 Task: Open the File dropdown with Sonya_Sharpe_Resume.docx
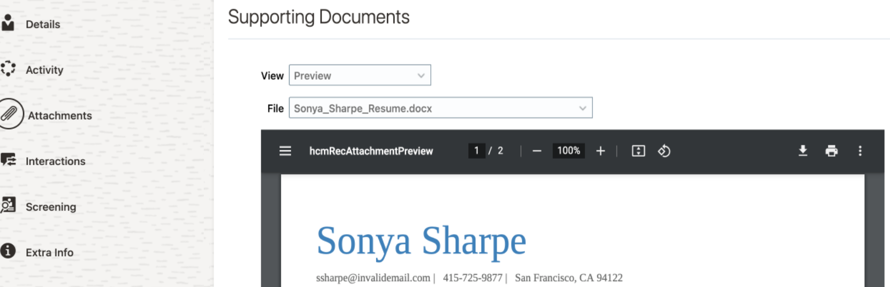tap(440, 108)
